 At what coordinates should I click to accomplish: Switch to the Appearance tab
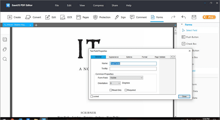[114, 57]
